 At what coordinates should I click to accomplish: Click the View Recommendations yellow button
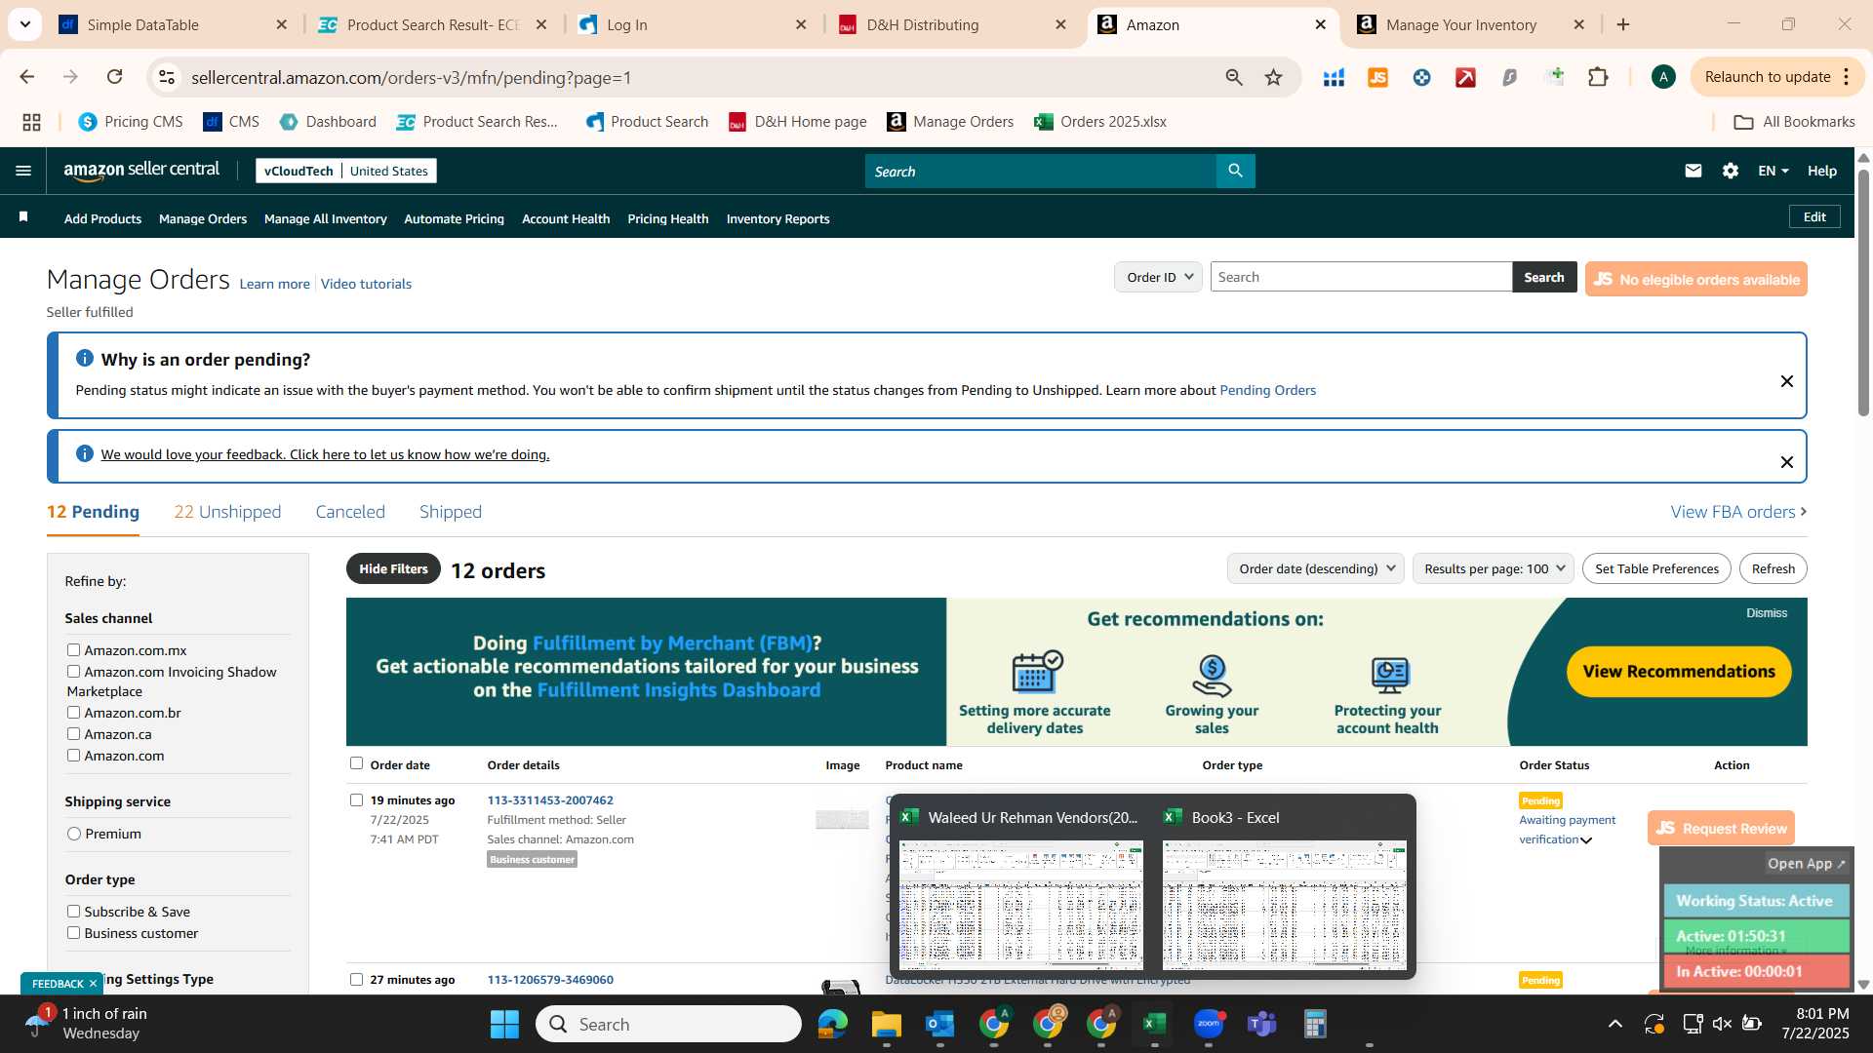pyautogui.click(x=1678, y=672)
